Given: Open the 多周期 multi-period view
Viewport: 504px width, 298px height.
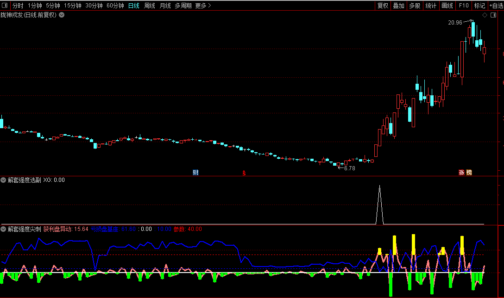Looking at the screenshot, I should [183, 6].
